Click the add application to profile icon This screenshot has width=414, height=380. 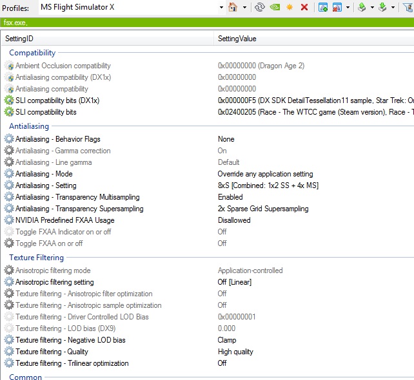click(323, 7)
